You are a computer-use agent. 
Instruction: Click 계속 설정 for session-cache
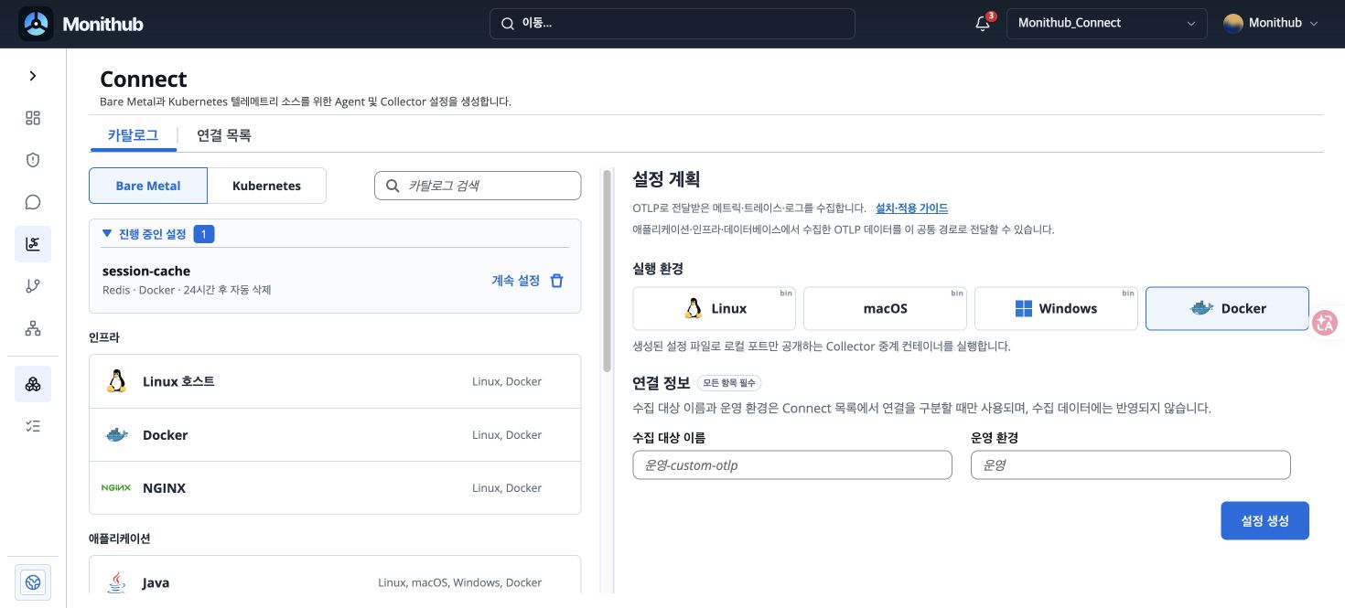coord(516,281)
